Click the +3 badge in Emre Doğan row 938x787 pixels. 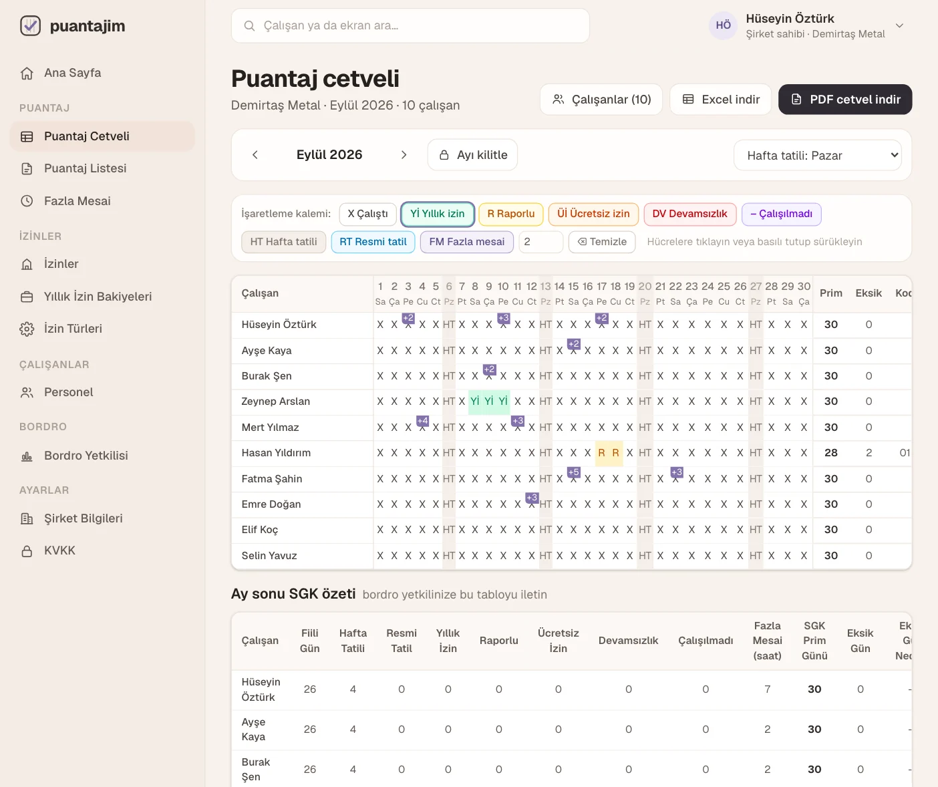coord(532,498)
